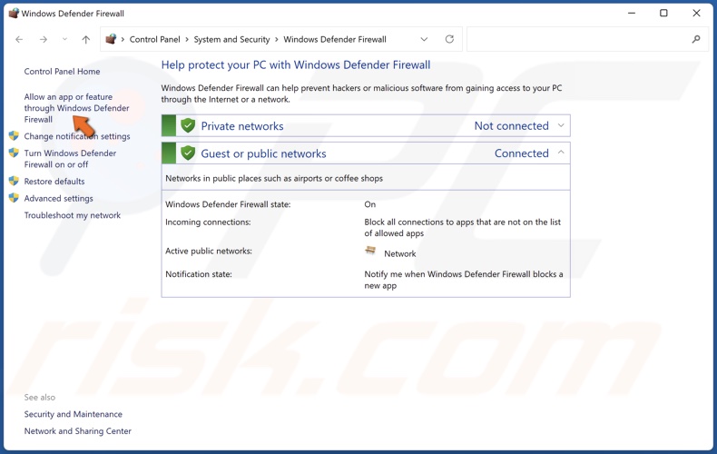Click Not connected status text
The width and height of the screenshot is (717, 454).
(511, 126)
